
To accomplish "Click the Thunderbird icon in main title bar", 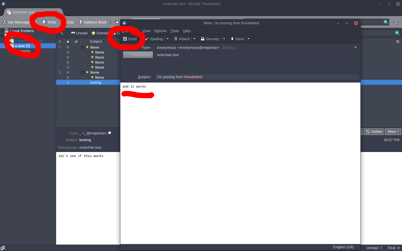I will [3, 4].
